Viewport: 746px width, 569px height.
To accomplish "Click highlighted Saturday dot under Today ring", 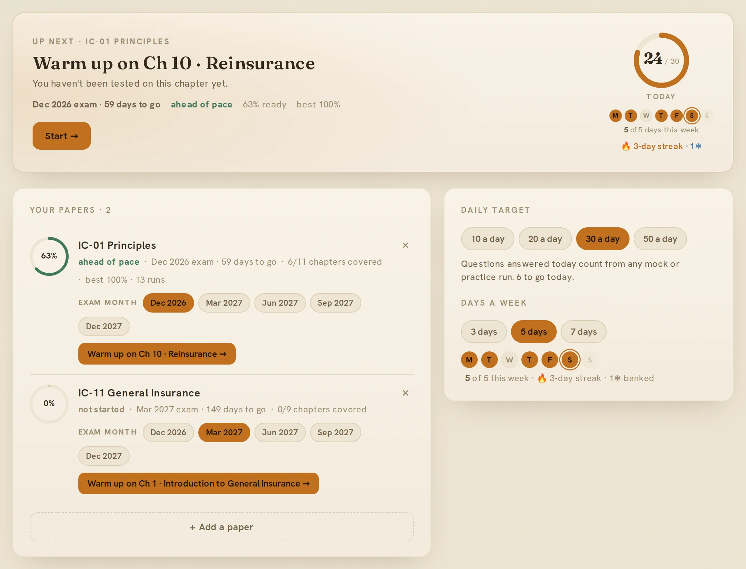I will 692,115.
